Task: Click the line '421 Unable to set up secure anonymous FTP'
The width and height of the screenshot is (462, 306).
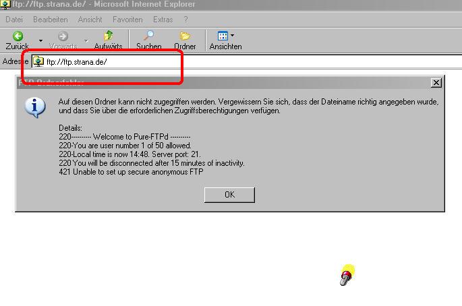Action: [131, 172]
